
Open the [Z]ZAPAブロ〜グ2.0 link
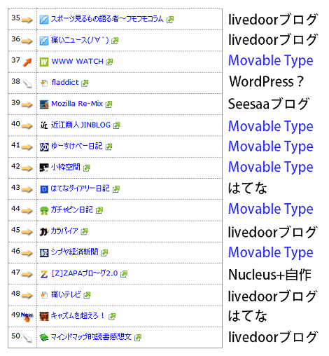coord(85,273)
